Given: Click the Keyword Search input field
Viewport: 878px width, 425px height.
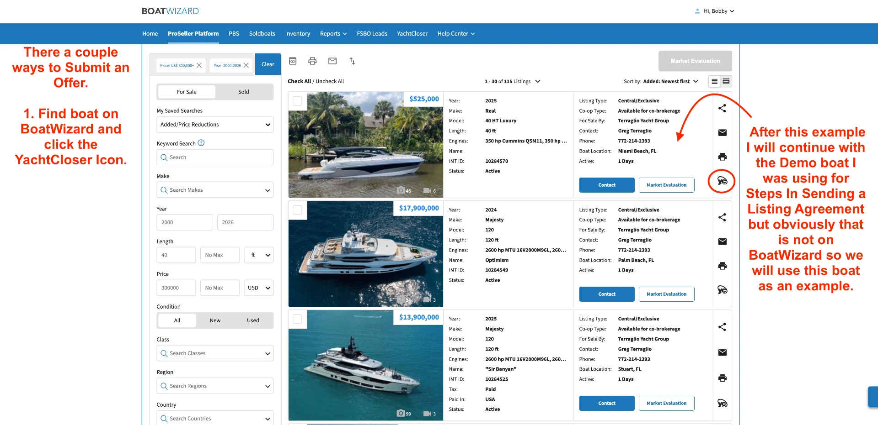Looking at the screenshot, I should 215,157.
